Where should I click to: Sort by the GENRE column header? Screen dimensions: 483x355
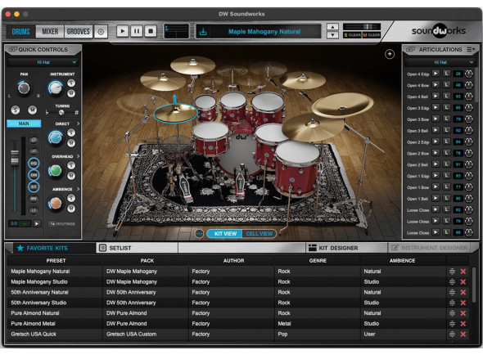318,260
